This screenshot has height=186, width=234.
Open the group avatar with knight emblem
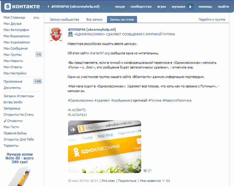pyautogui.click(x=56, y=35)
